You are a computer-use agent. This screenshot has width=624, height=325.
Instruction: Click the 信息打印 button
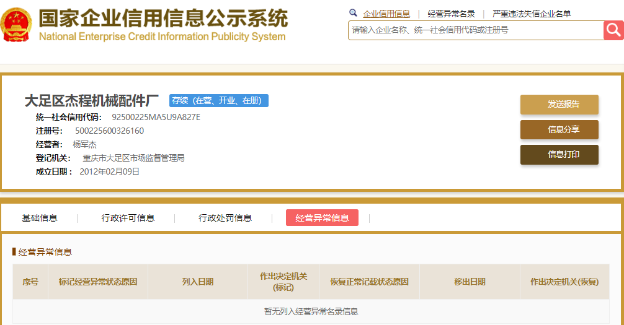(559, 155)
